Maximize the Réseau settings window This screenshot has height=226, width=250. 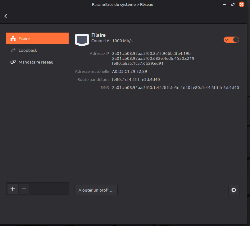click(x=233, y=4)
